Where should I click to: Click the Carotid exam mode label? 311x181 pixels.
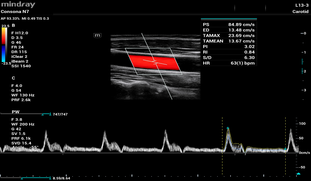(x=300, y=11)
